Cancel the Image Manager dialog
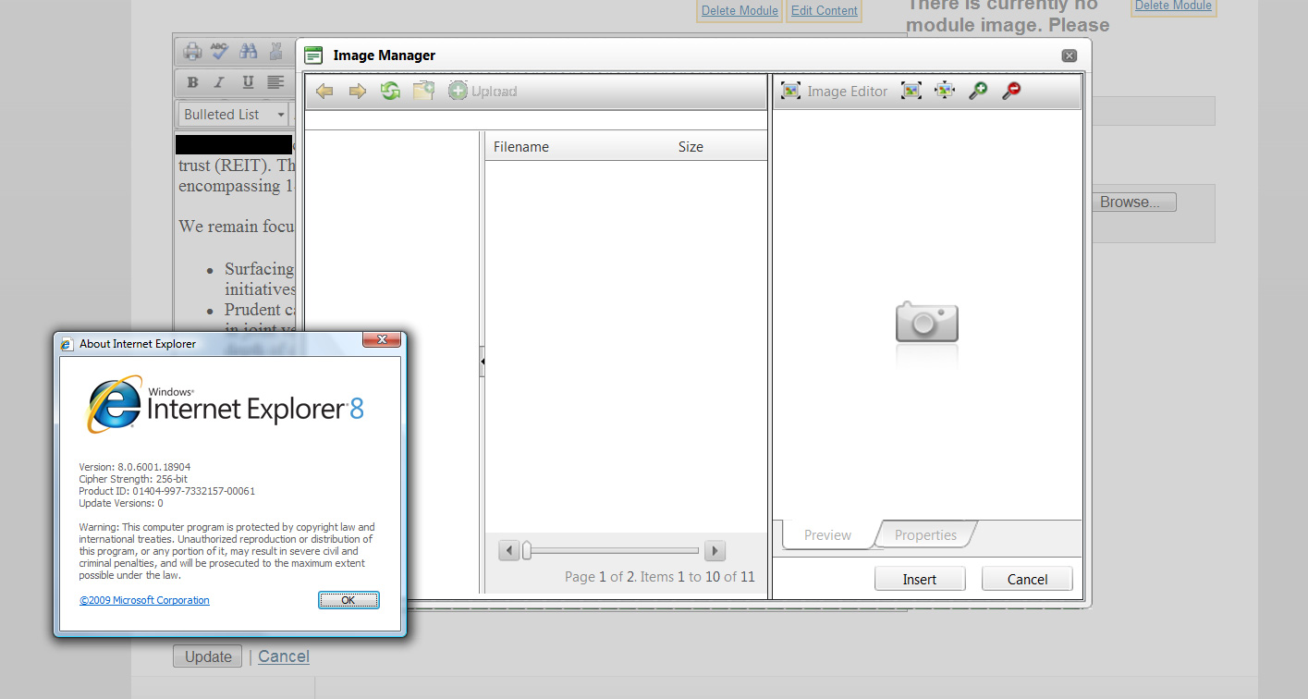Image resolution: width=1308 pixels, height=699 pixels. [1027, 579]
